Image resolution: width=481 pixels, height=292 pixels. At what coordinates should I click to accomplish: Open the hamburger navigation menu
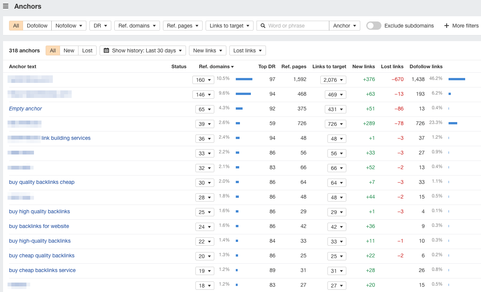(x=6, y=6)
